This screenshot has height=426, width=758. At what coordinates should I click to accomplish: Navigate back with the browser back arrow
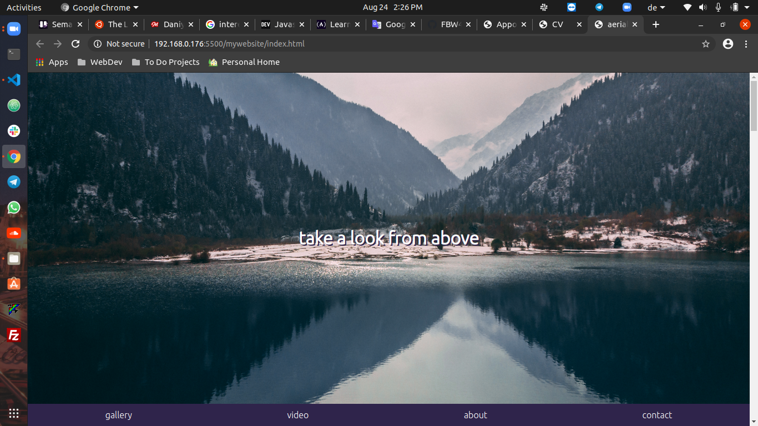tap(39, 43)
